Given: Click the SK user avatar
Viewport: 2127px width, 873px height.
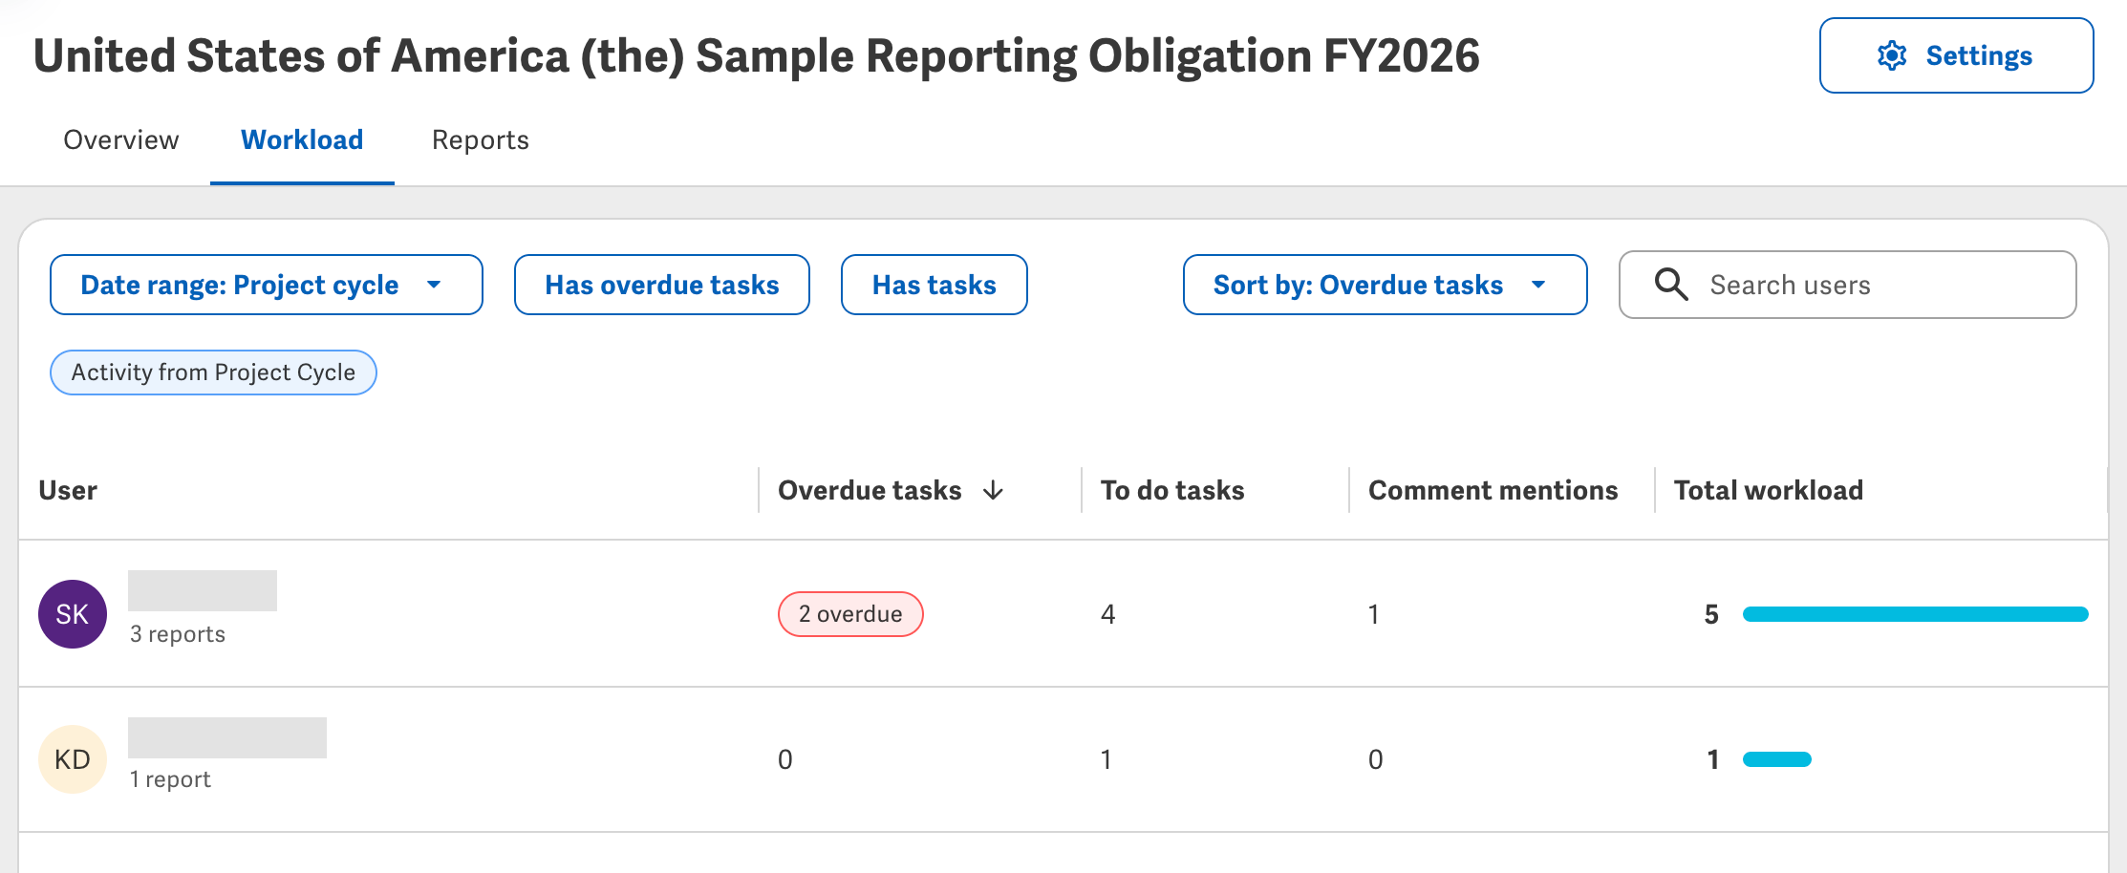Looking at the screenshot, I should pos(73,614).
